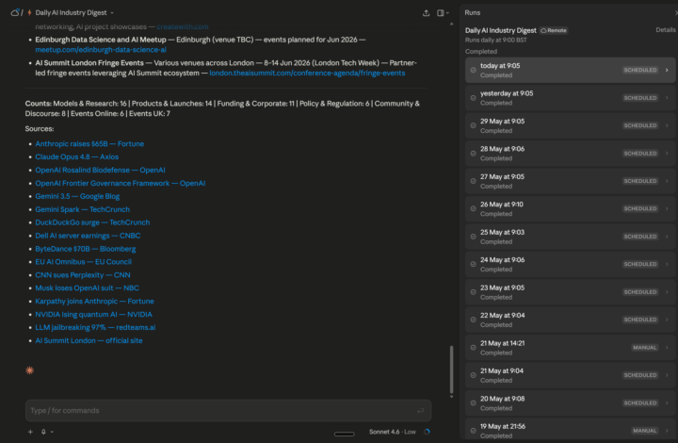Click MANUAL badge on '21 May at 14:21' run
Viewport: 678px width, 443px height.
644,348
